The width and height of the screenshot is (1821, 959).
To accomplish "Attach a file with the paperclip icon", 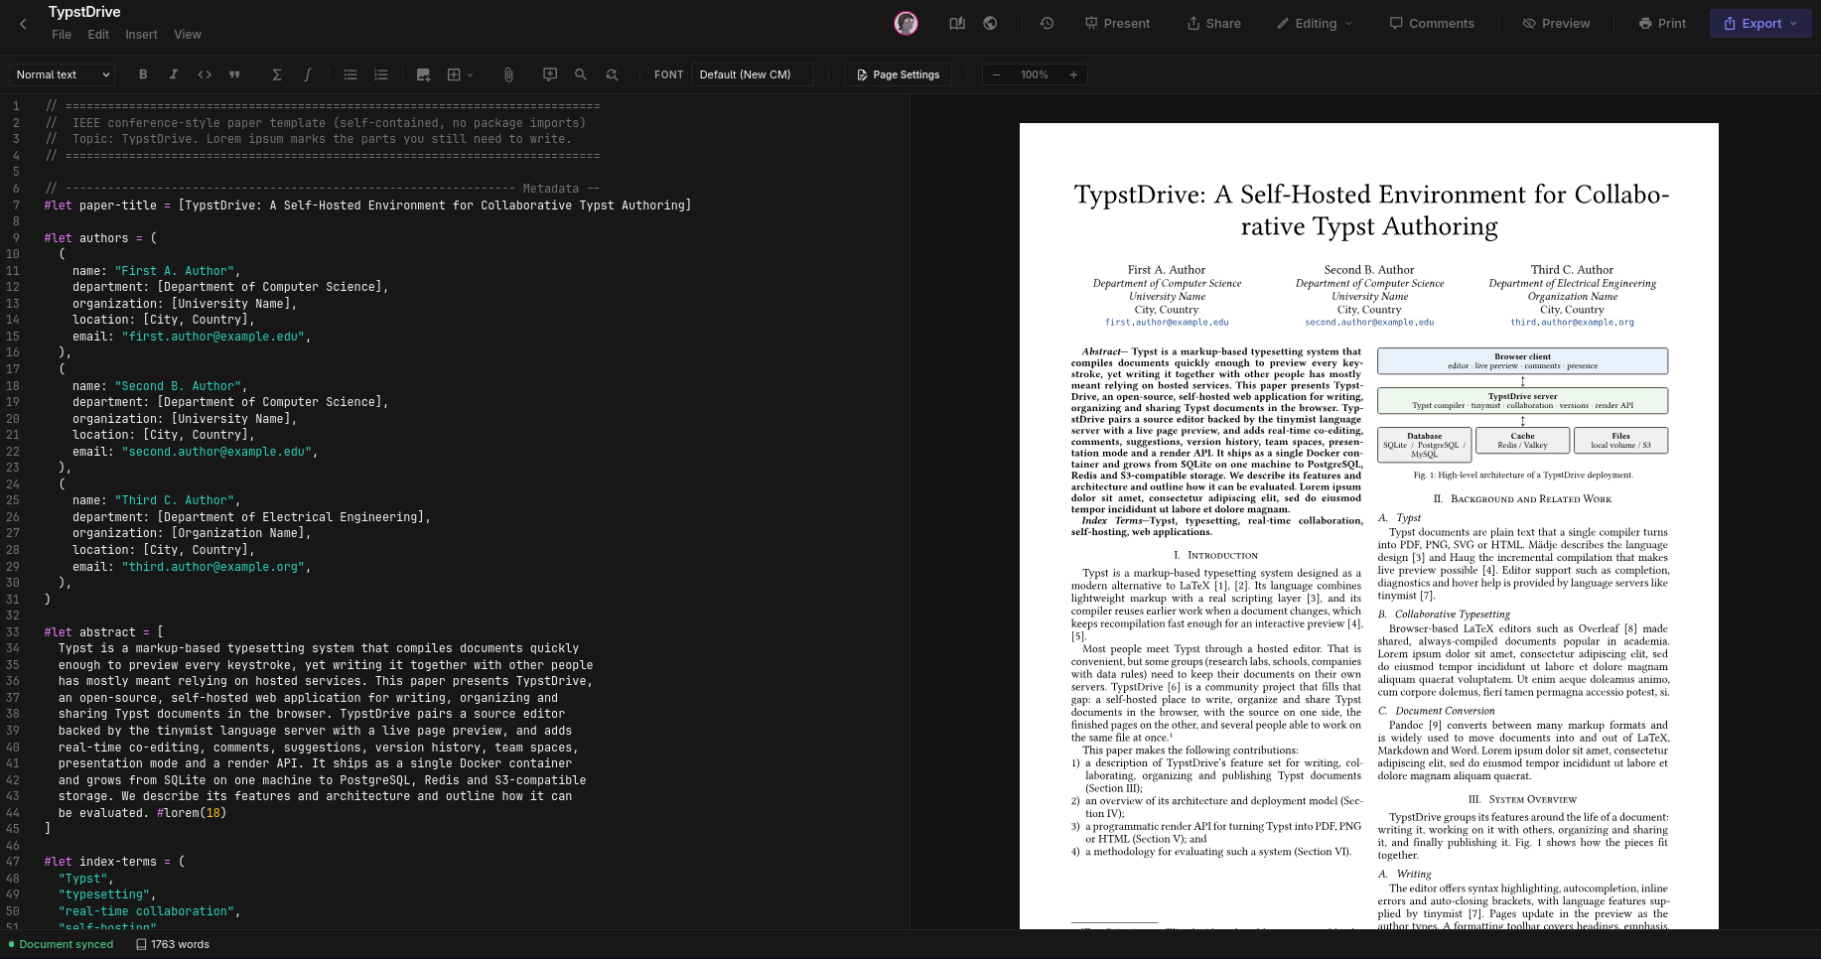I will coord(508,74).
